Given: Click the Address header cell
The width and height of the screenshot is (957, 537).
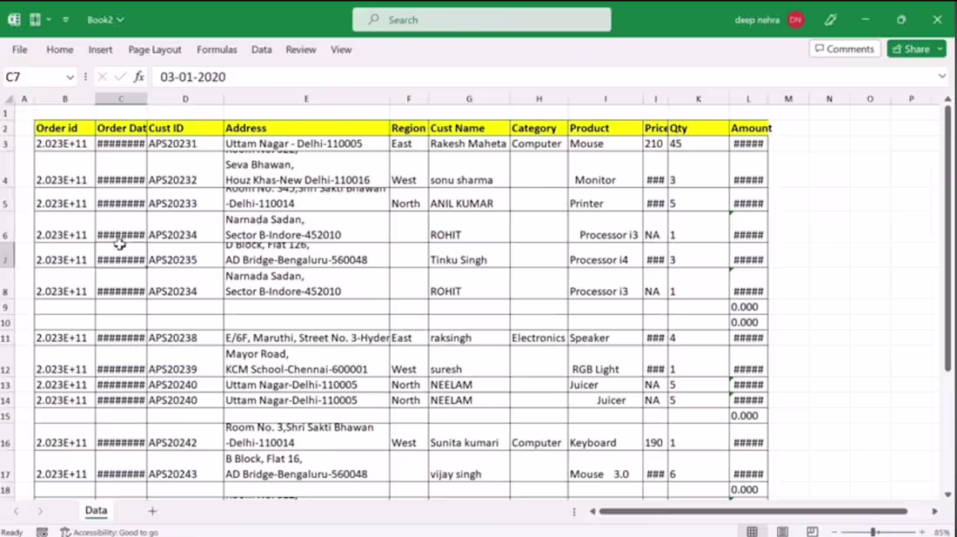Looking at the screenshot, I should click(x=307, y=128).
